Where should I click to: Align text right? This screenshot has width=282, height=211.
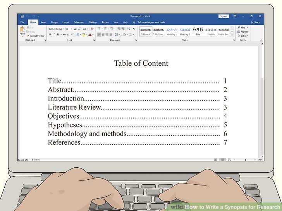(x=107, y=34)
